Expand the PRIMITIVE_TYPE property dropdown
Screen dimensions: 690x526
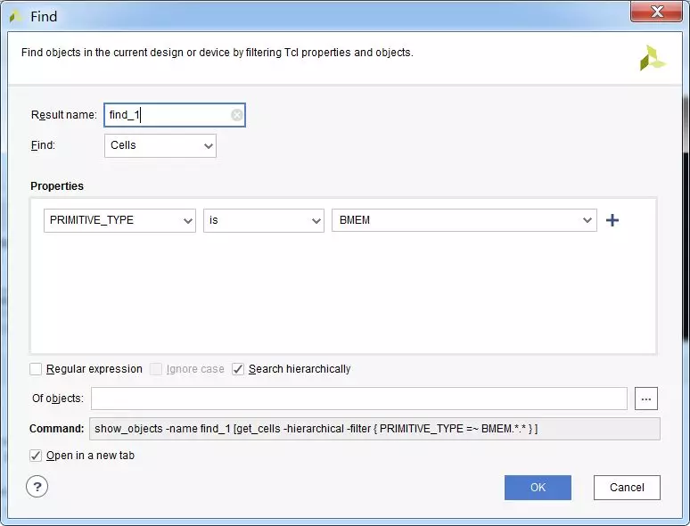(119, 220)
